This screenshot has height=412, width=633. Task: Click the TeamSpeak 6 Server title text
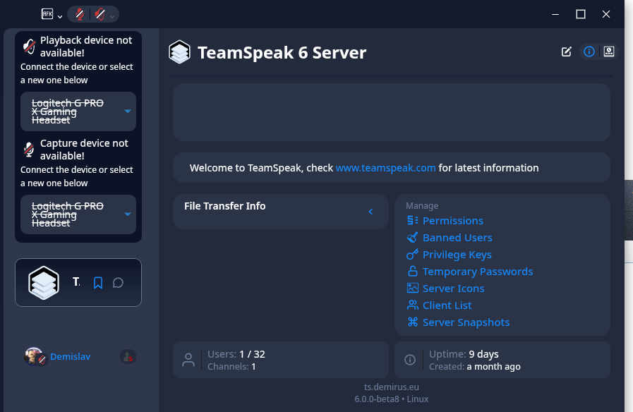(282, 52)
